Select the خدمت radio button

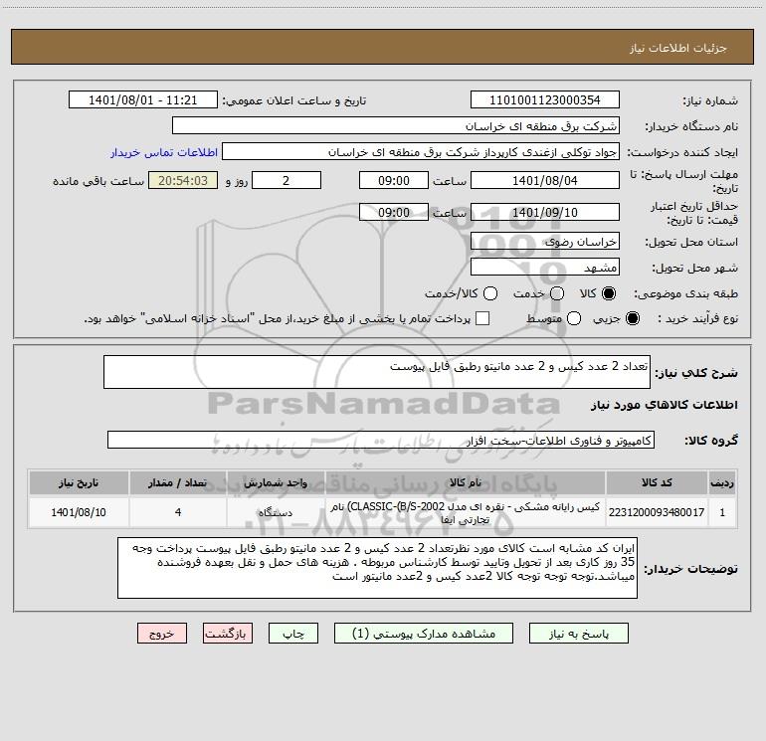557,293
